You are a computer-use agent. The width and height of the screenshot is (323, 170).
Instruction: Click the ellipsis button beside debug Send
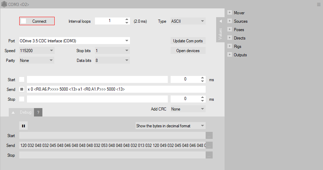(x=209, y=145)
